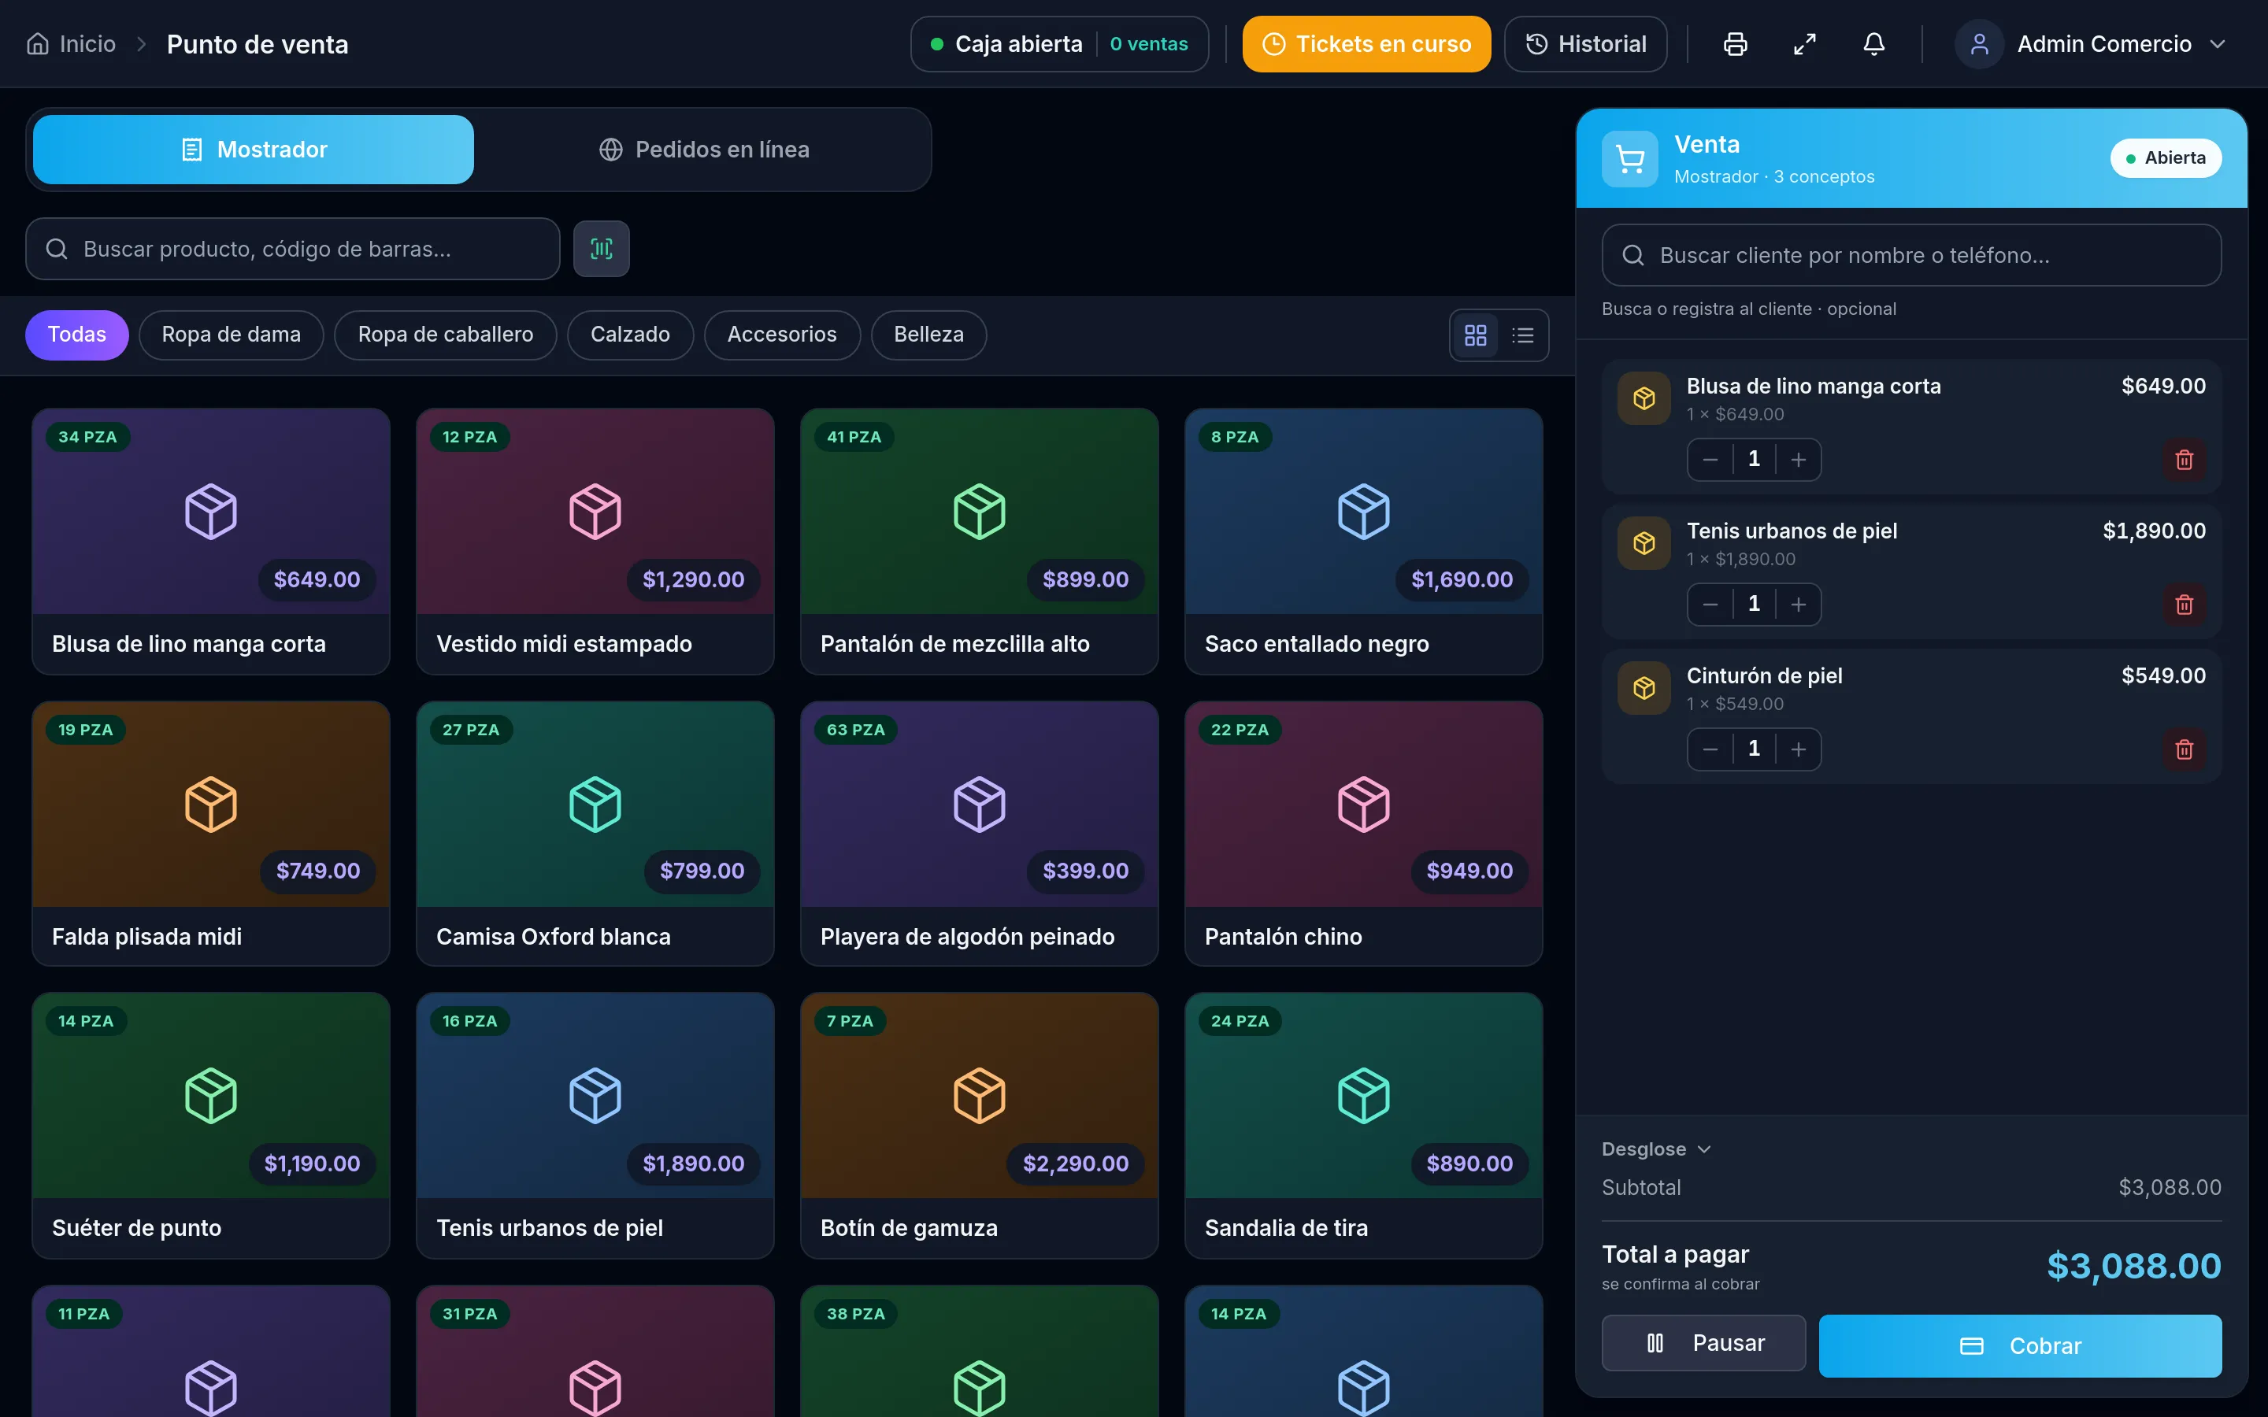The image size is (2268, 1417).
Task: Reduce quantity of Tenis urbanos de piel
Action: coord(1710,605)
